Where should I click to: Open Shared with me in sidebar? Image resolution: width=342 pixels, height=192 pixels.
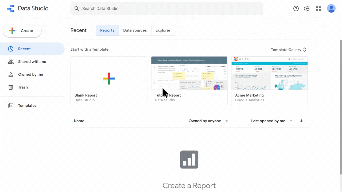coord(32,62)
